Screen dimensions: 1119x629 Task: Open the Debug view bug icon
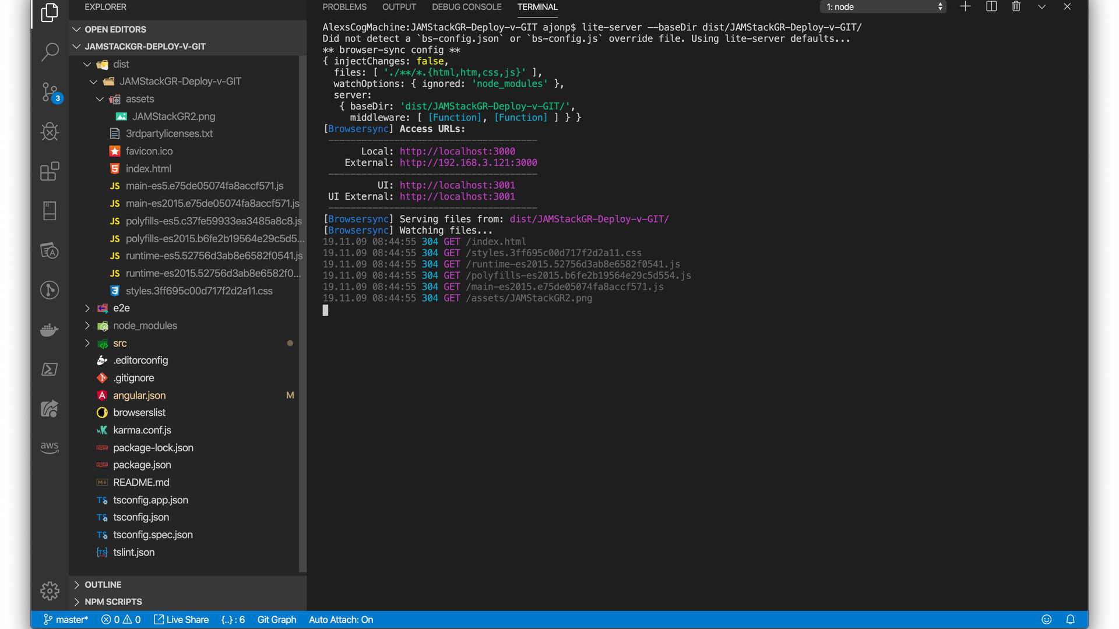(x=50, y=132)
